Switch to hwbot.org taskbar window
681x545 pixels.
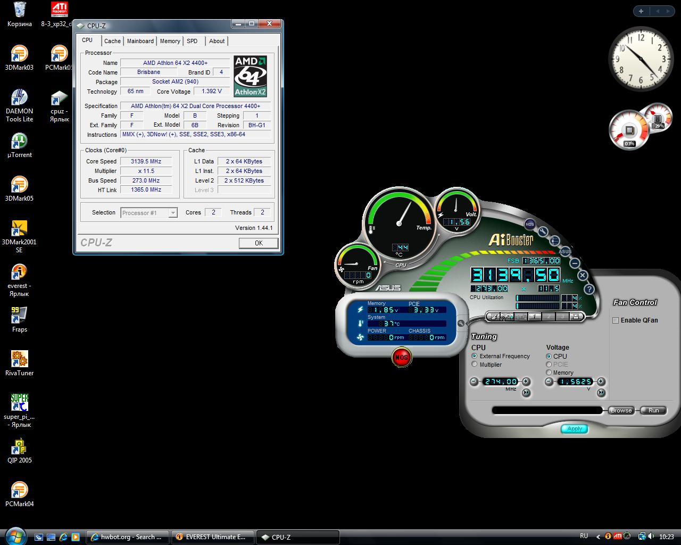[128, 537]
